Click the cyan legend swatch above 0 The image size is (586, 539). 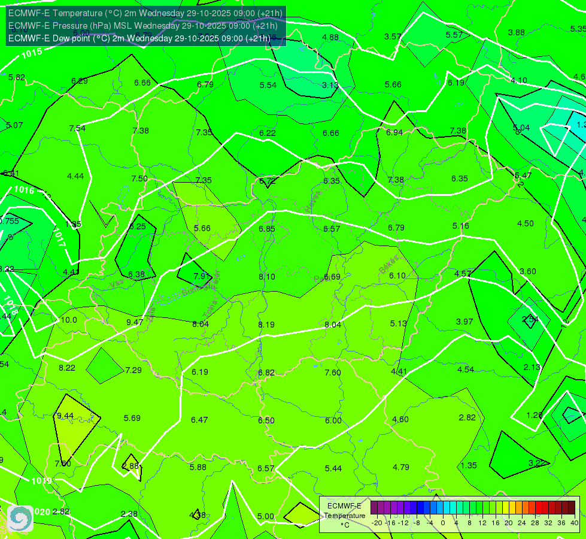click(446, 508)
